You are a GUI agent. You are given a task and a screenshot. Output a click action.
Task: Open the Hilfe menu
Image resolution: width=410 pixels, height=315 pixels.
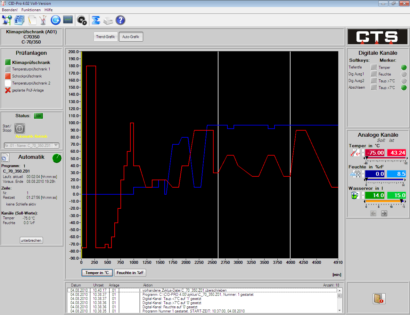pos(48,10)
